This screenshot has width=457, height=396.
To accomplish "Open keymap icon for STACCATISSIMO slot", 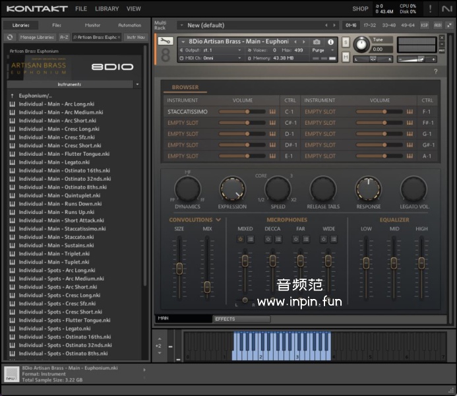I will click(272, 112).
